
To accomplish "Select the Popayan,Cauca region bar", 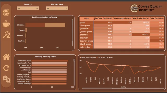I will [49, 65].
